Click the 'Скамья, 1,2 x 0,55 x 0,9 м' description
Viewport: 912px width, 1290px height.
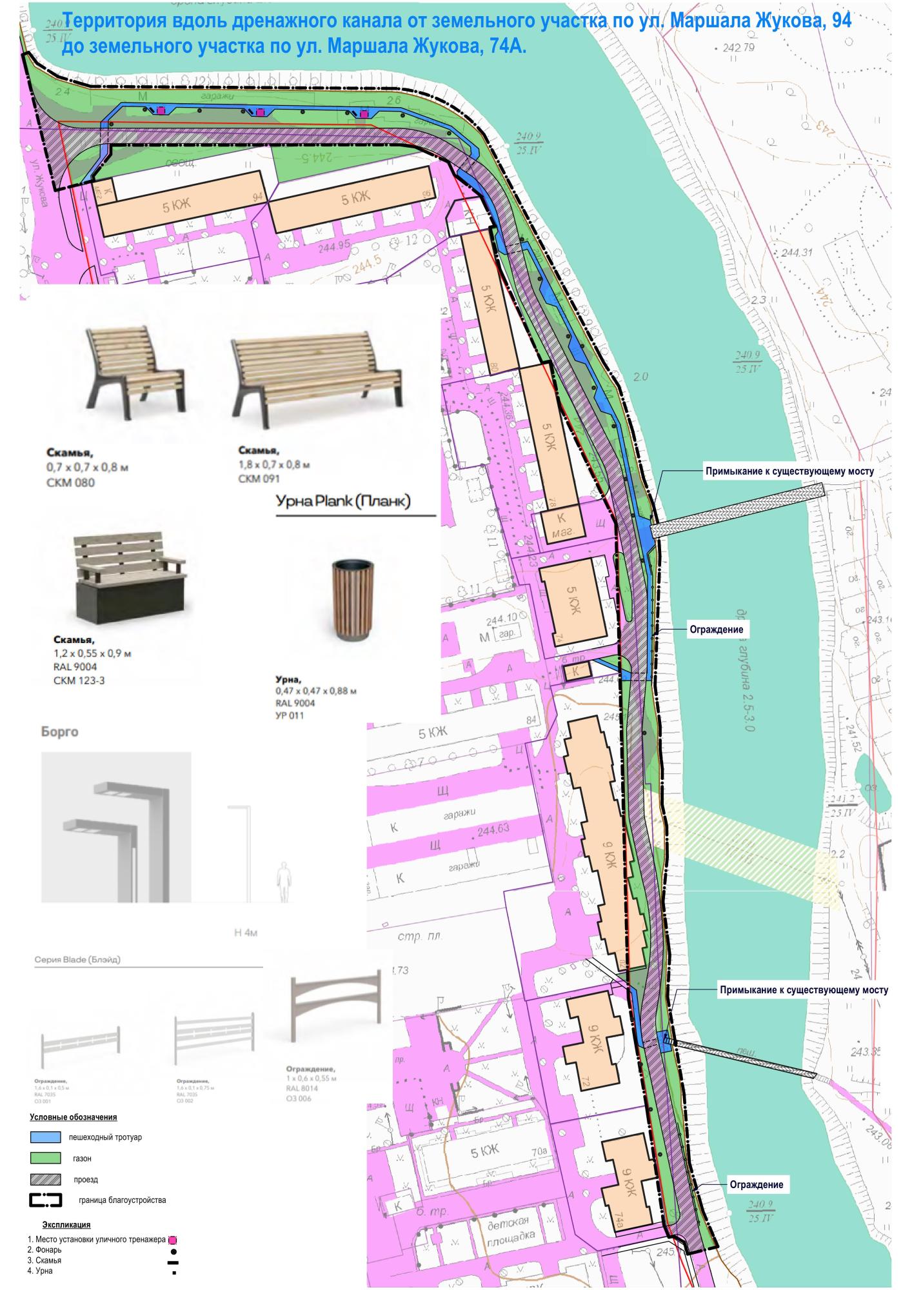click(92, 660)
